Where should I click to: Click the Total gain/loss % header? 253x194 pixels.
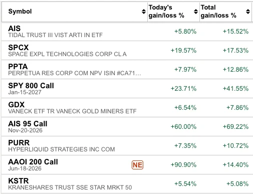(x=218, y=12)
